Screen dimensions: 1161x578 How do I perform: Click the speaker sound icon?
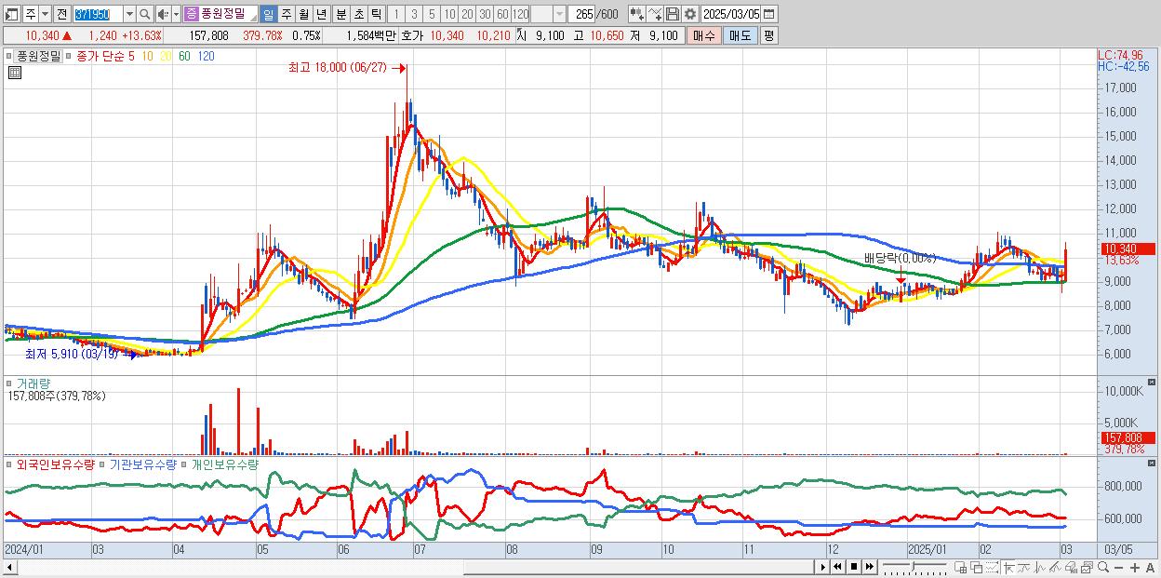163,14
